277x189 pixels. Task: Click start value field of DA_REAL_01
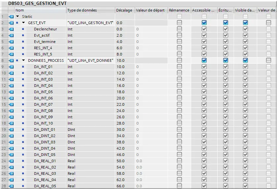click(151, 161)
